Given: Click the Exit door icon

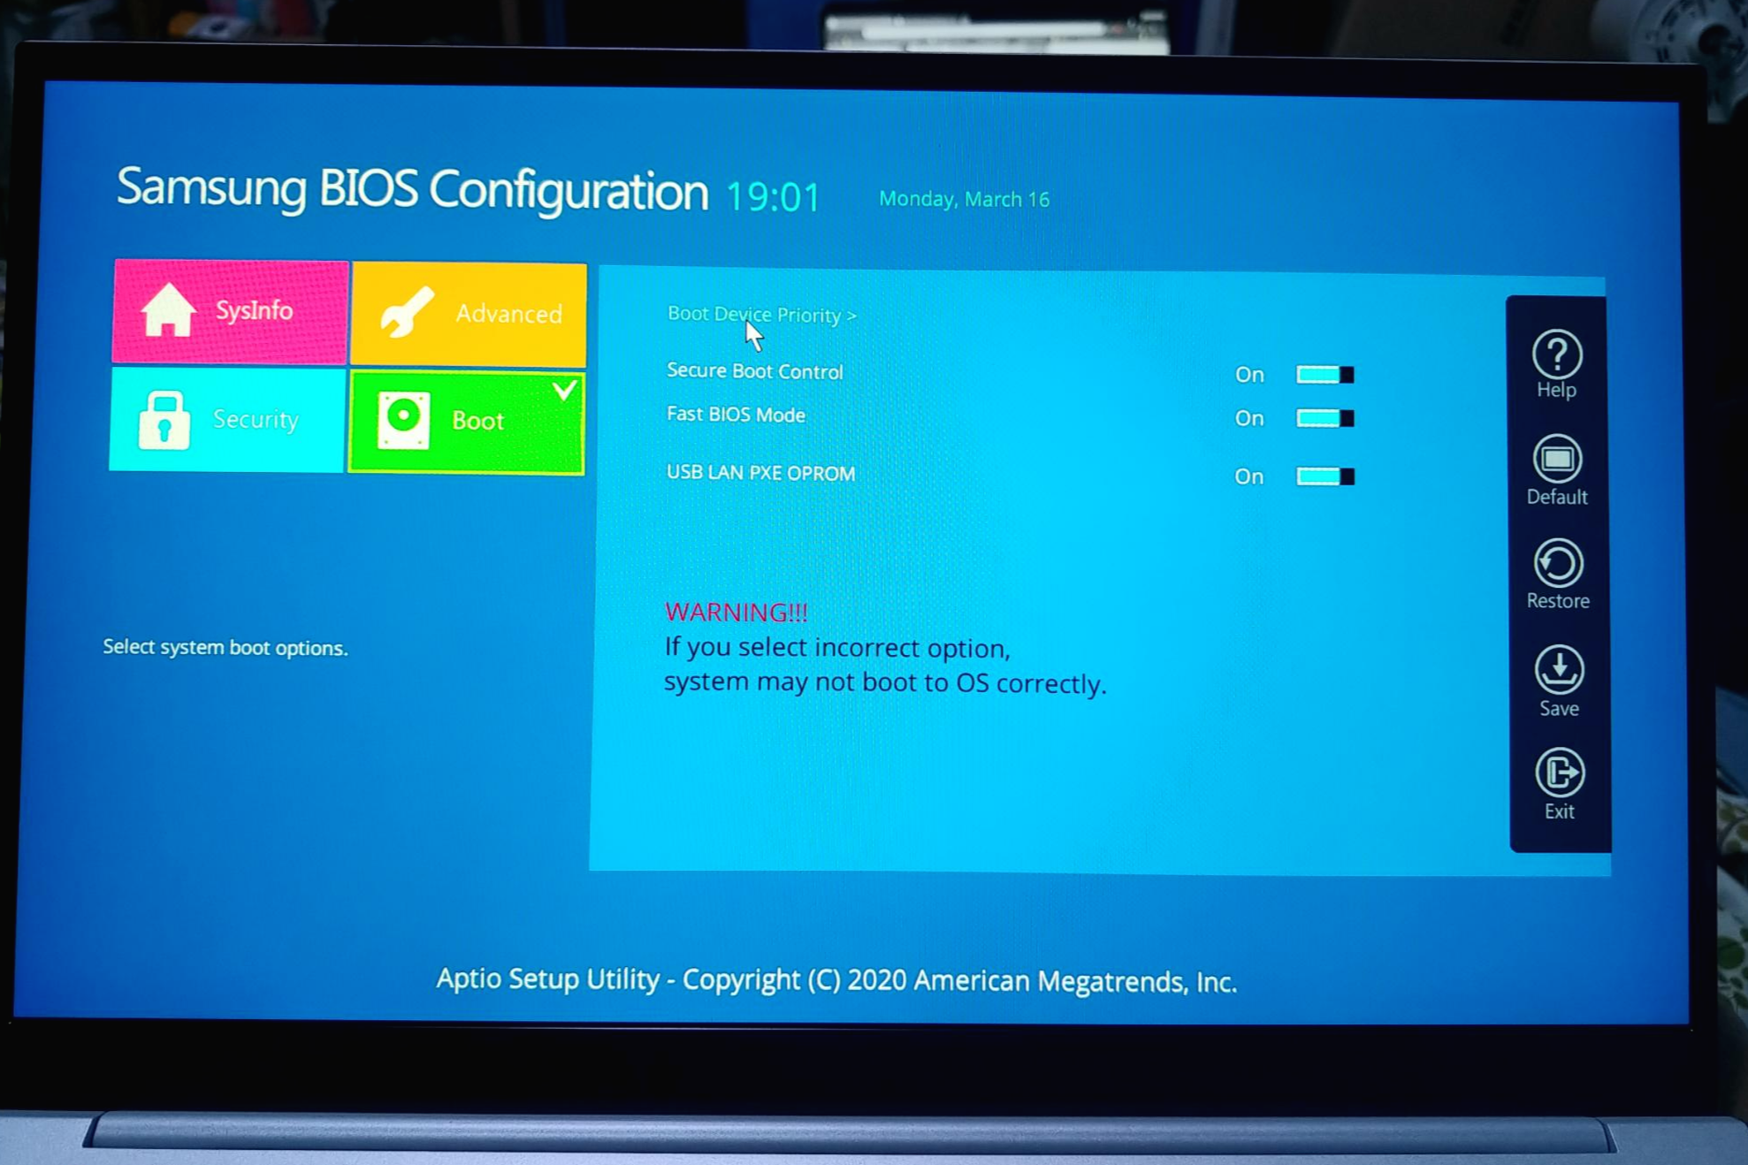Looking at the screenshot, I should coord(1560,773).
